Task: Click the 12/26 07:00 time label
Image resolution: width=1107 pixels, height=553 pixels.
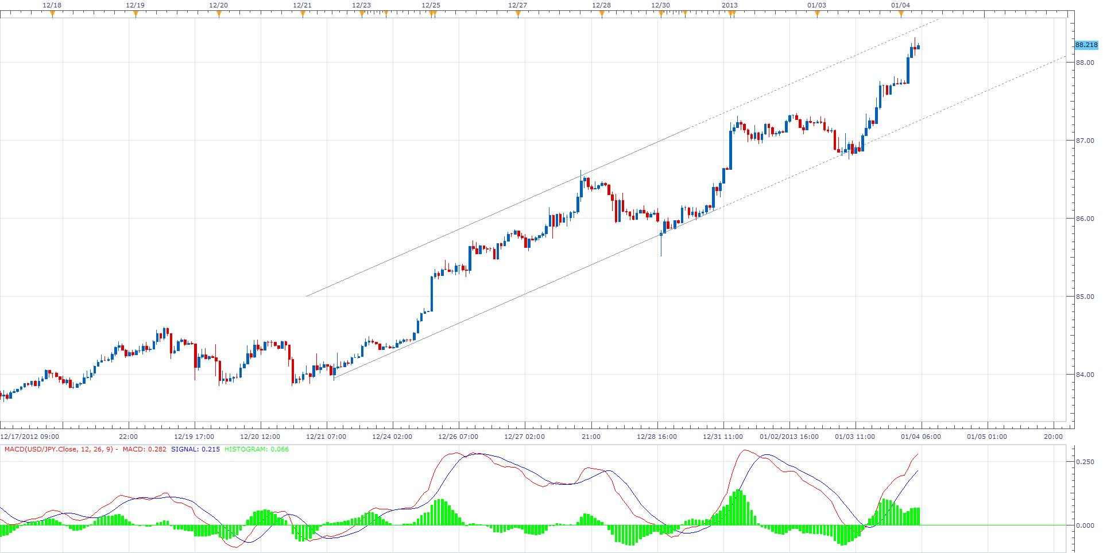Action: (458, 437)
